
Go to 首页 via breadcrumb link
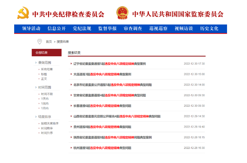(49, 42)
